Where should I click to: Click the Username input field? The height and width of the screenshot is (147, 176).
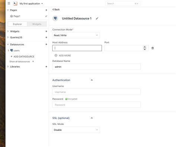97,92
